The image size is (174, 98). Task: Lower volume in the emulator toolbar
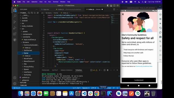(160, 23)
